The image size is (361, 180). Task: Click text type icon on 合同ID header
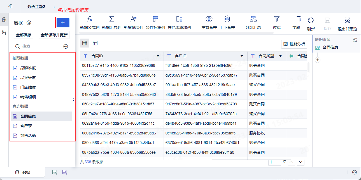[86, 56]
